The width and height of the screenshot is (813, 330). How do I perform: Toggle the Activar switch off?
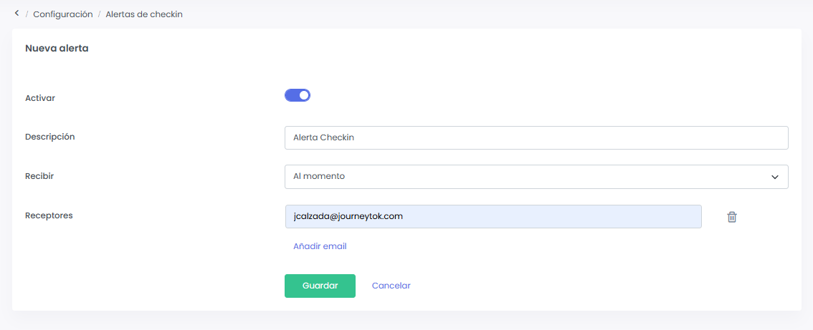[298, 95]
